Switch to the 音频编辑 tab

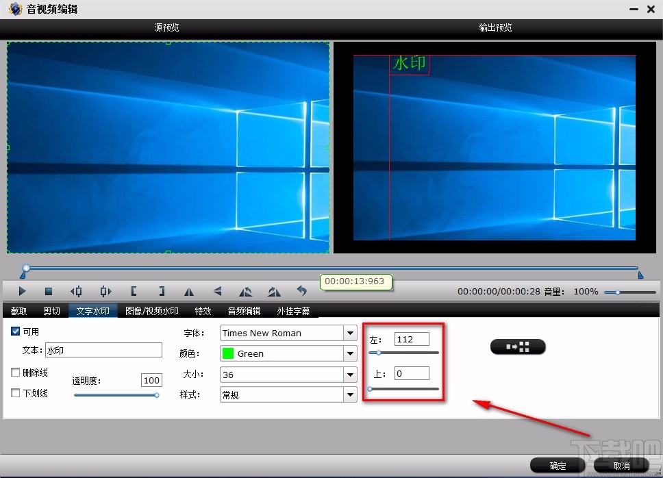pyautogui.click(x=245, y=310)
